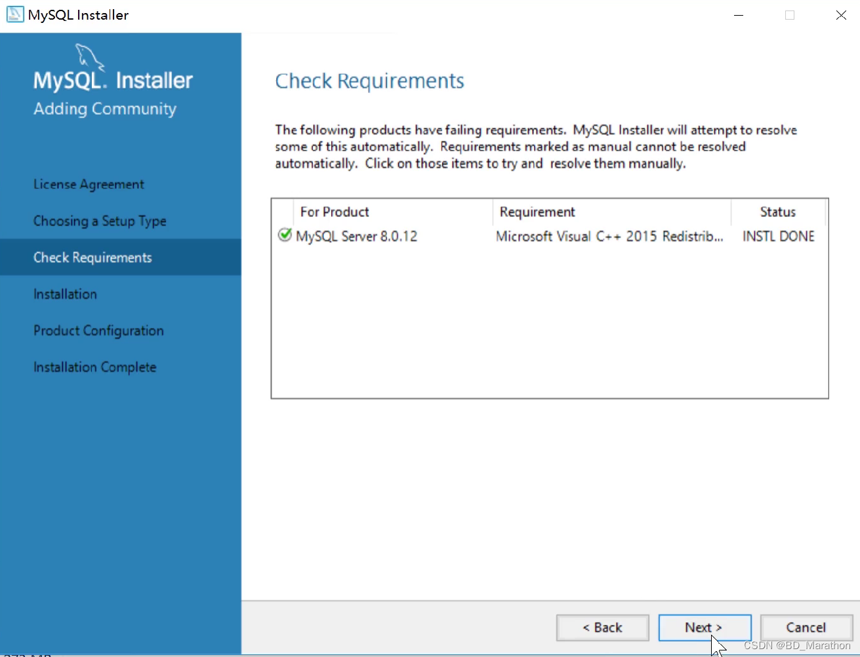Viewport: 860px width, 657px height.
Task: Select the License Agreement step
Action: [x=89, y=184]
